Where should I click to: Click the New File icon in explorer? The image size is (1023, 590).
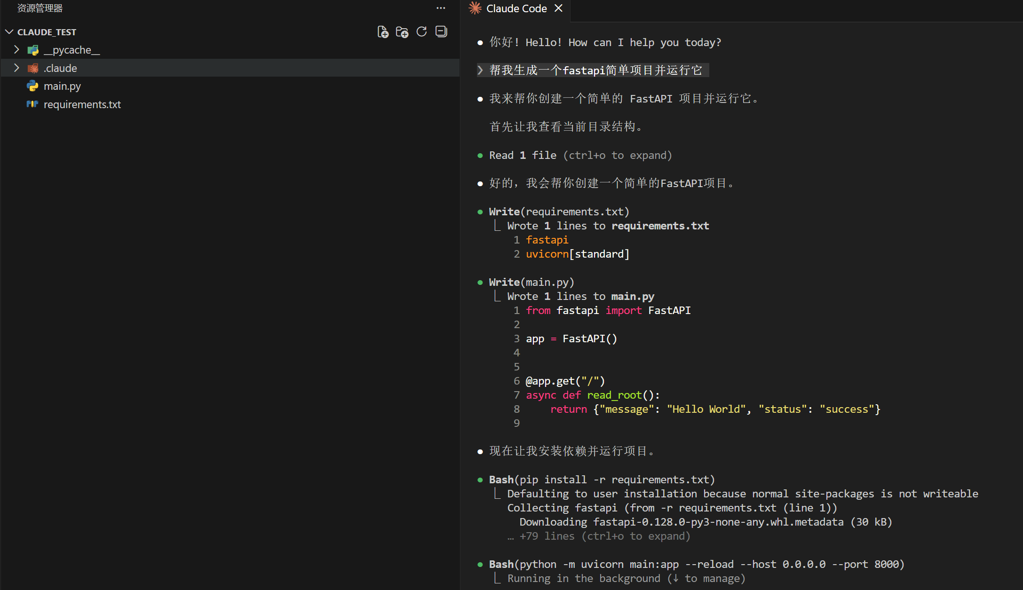(x=383, y=32)
